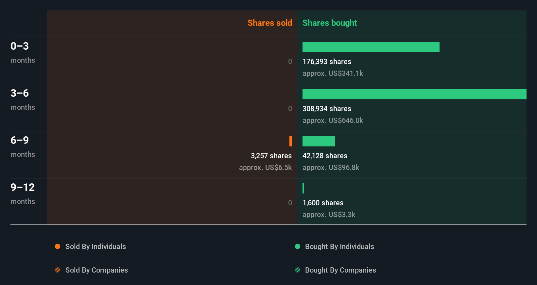The height and width of the screenshot is (285, 537).
Task: Click the approx. US$646.0k amount
Action: (x=333, y=120)
